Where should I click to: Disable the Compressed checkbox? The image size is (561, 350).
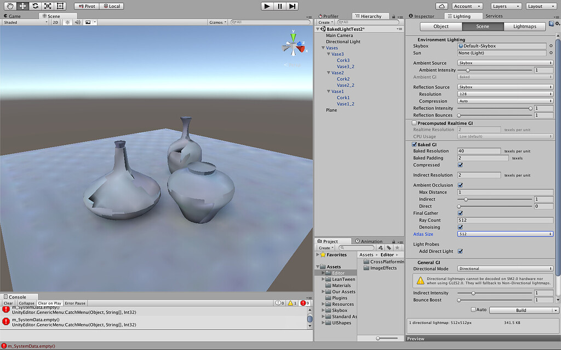(460, 165)
